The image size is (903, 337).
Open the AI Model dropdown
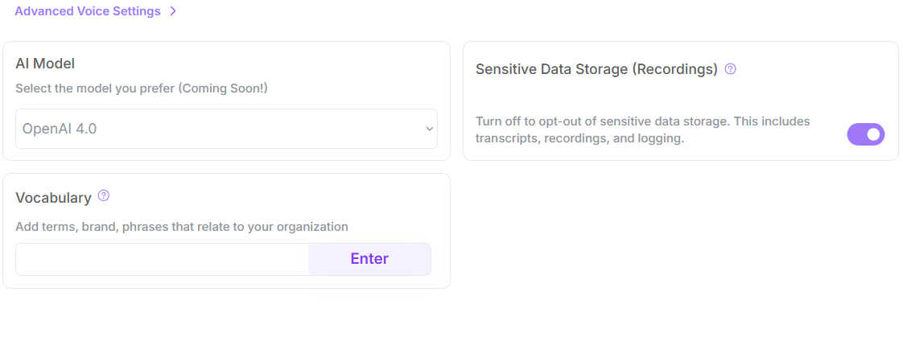(226, 129)
